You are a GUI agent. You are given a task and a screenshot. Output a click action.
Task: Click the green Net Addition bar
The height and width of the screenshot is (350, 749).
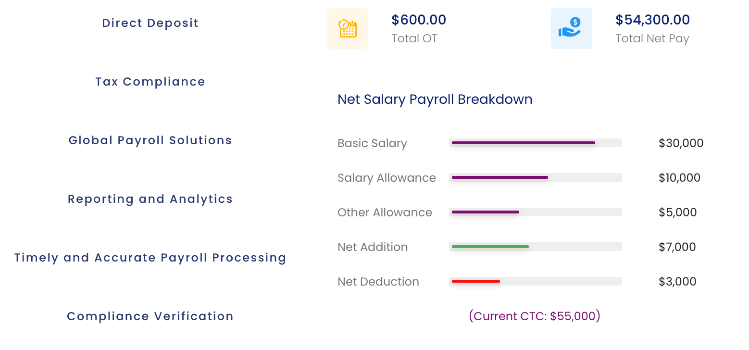490,247
